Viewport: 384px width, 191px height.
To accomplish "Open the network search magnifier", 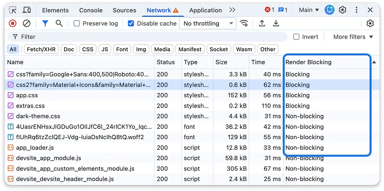I will coord(59,24).
